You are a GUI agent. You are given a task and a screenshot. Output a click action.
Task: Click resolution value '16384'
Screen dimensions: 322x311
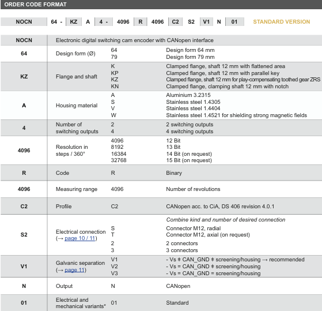(x=119, y=154)
